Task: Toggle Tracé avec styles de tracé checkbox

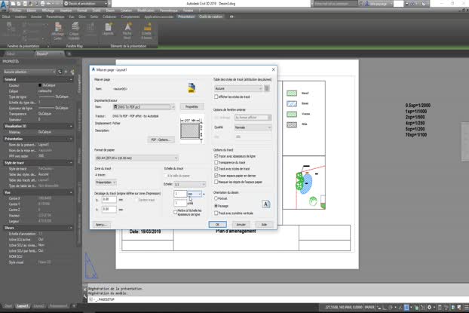Action: coord(216,169)
